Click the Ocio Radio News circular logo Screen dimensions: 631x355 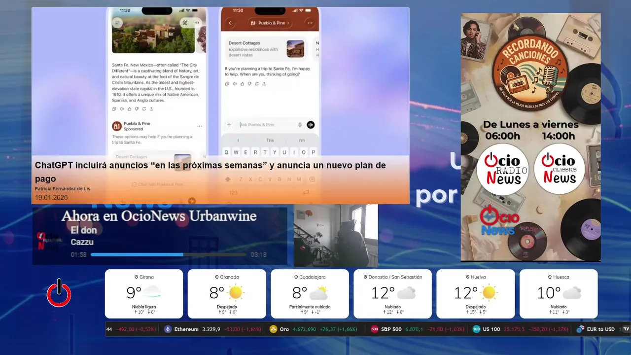coord(503,169)
